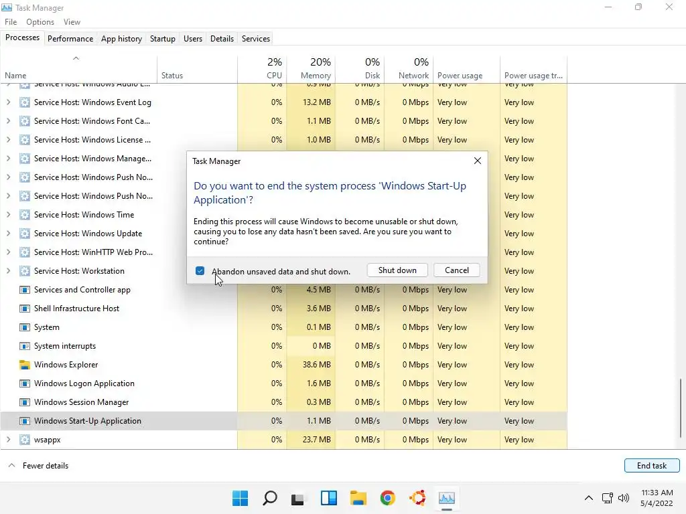Launch File Explorer from the taskbar

pos(358,498)
